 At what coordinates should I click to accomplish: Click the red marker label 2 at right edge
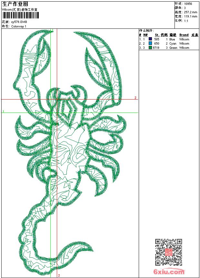tap(135, 98)
